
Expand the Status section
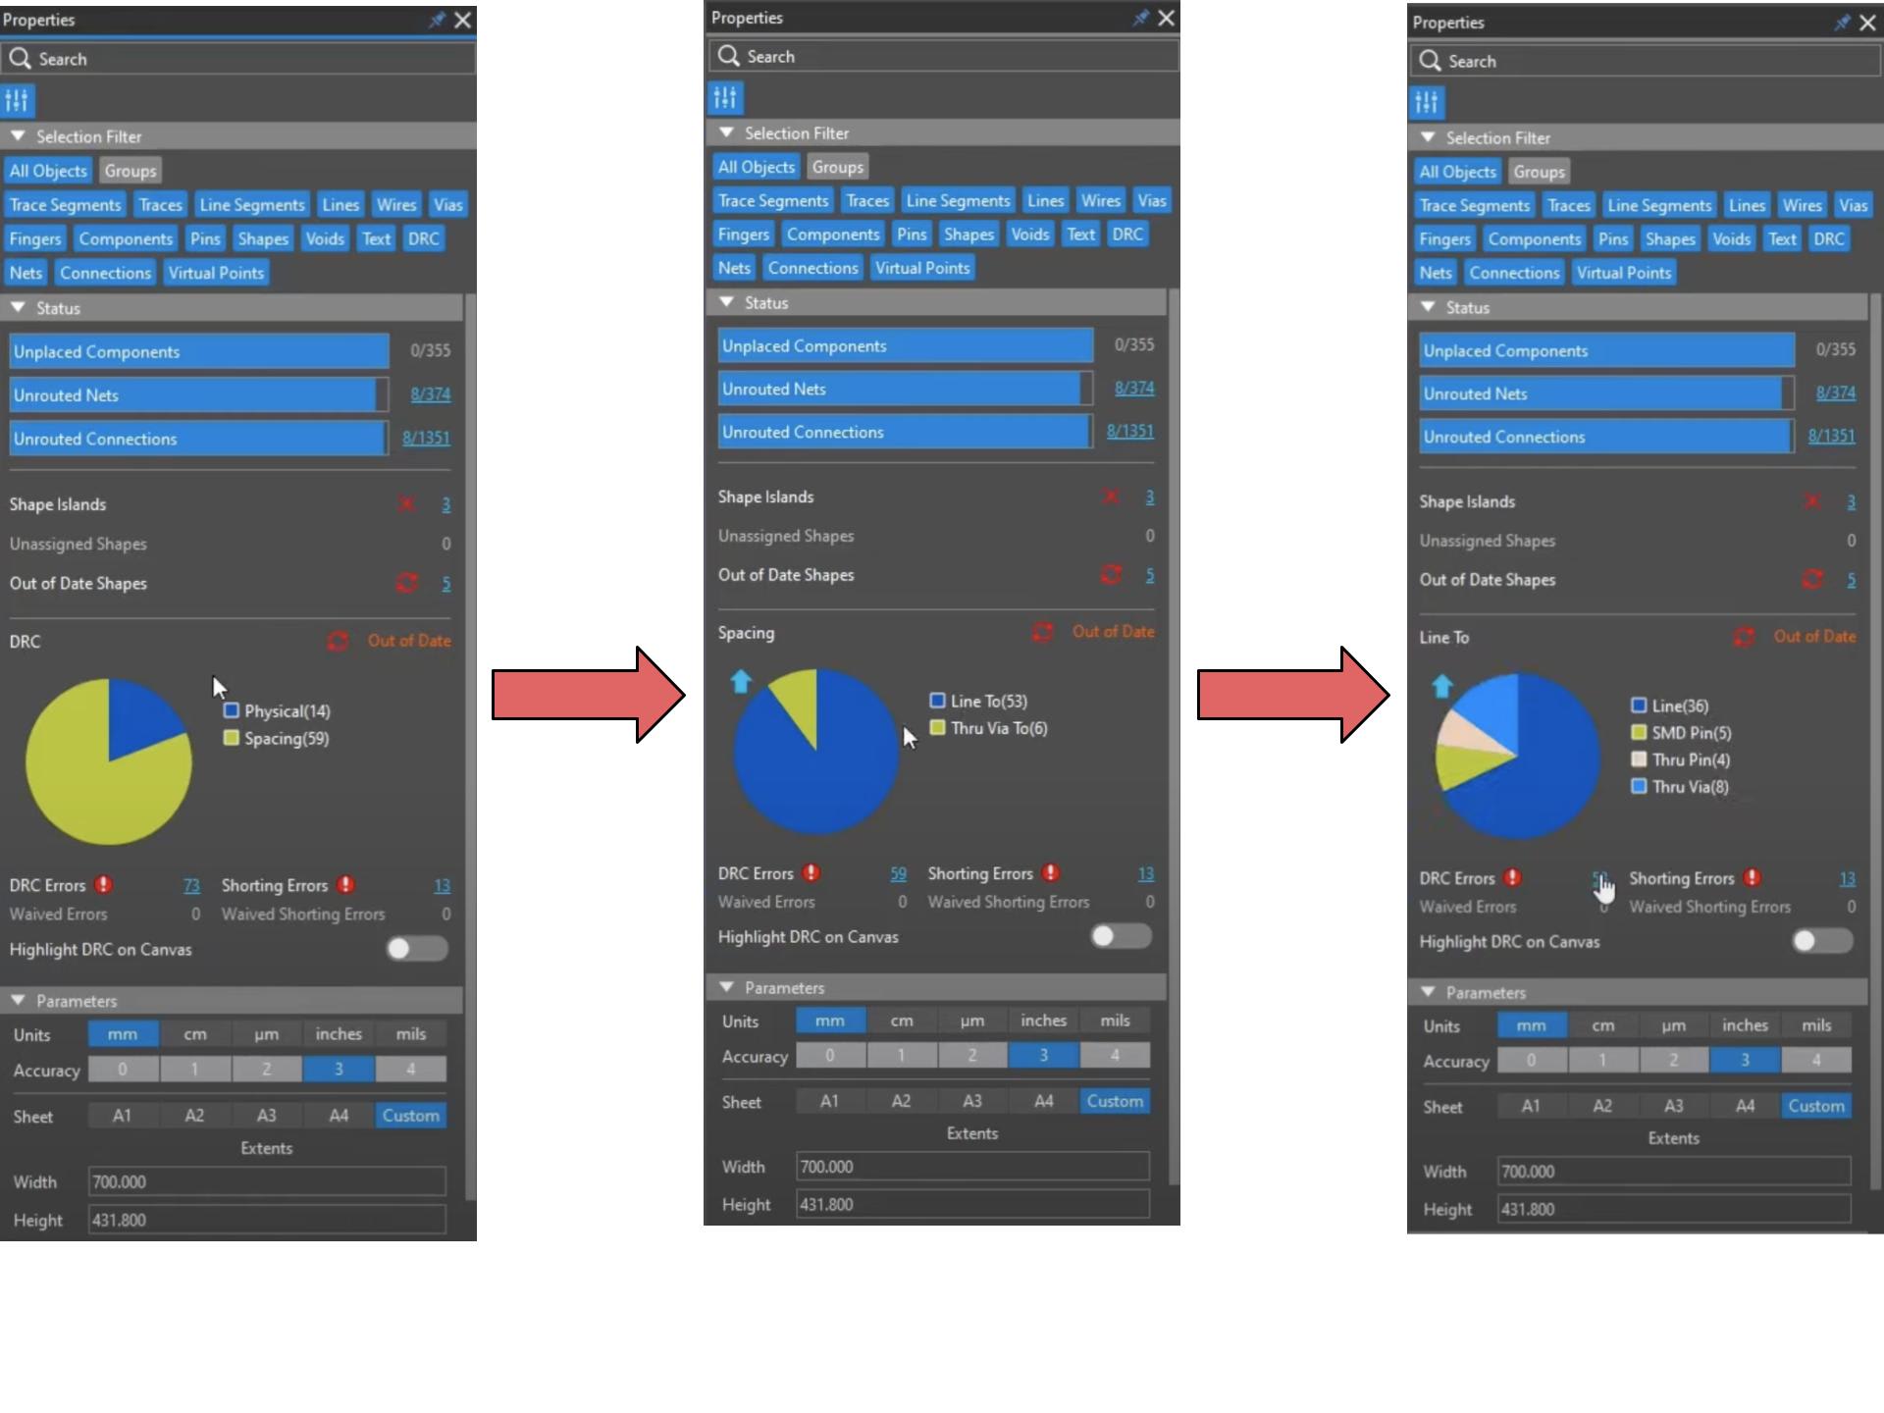tap(20, 307)
